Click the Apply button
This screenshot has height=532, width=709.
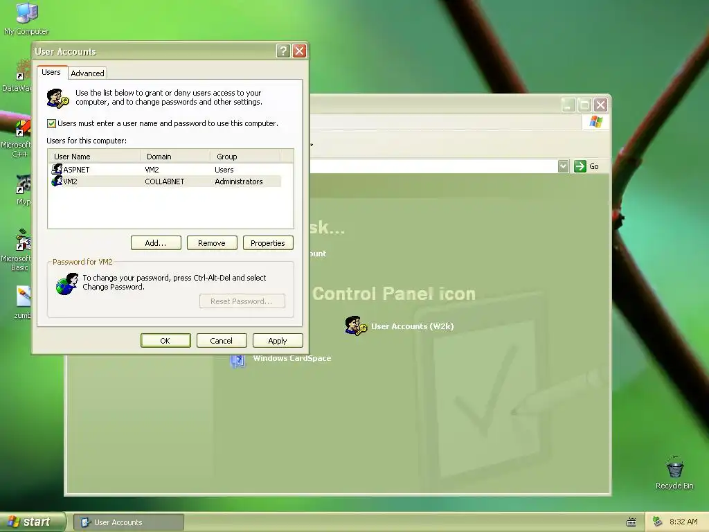click(278, 341)
